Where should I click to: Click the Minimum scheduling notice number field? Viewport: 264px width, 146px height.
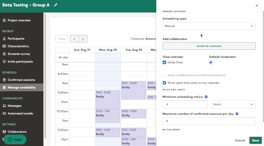coord(185,104)
